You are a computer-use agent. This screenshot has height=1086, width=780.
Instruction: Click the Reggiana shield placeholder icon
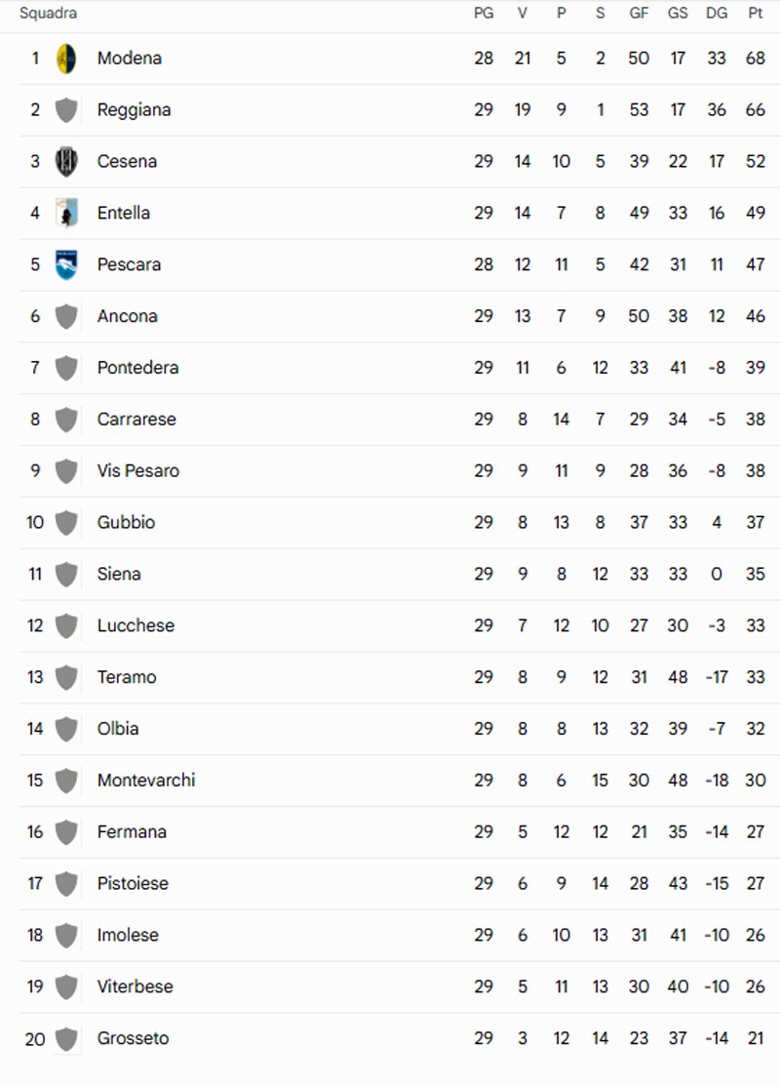click(x=66, y=110)
